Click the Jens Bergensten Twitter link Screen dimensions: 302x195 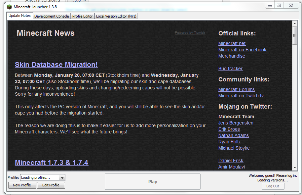click(236, 123)
